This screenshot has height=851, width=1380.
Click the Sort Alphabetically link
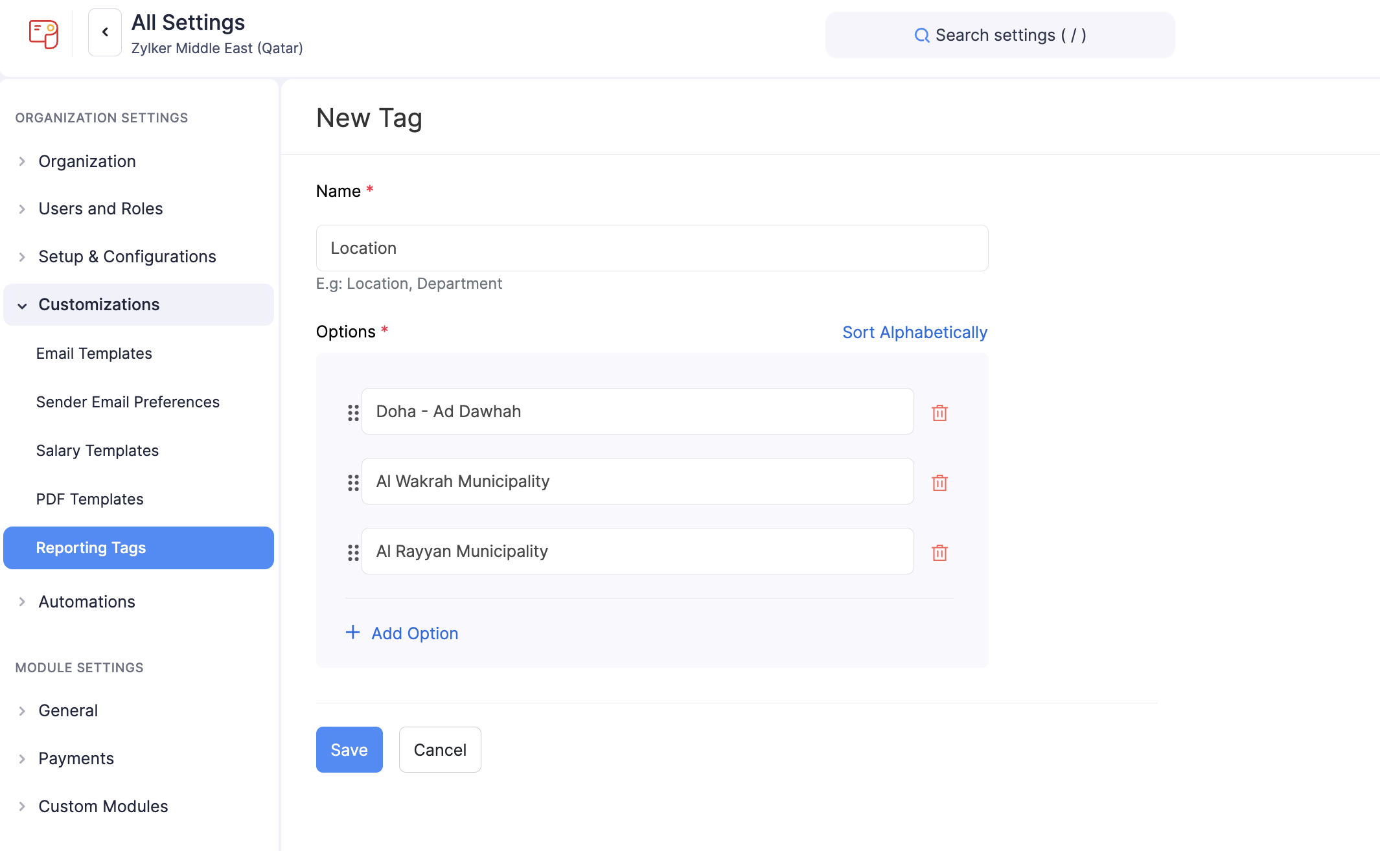[914, 332]
